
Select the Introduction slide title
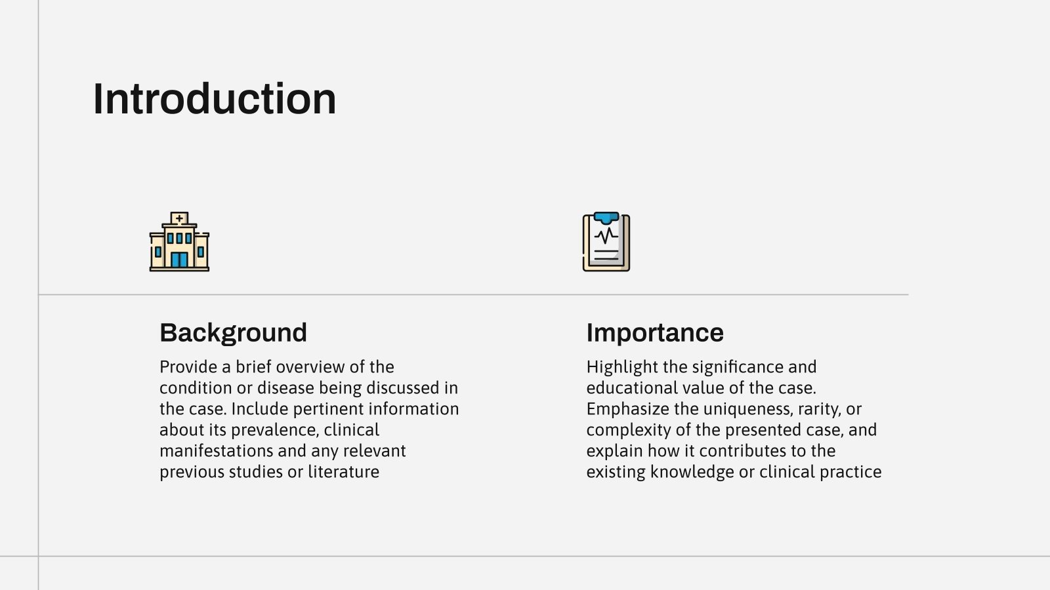215,99
